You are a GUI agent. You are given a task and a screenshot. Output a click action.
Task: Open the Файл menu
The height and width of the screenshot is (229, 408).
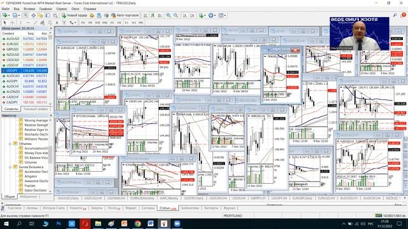(x=6, y=9)
